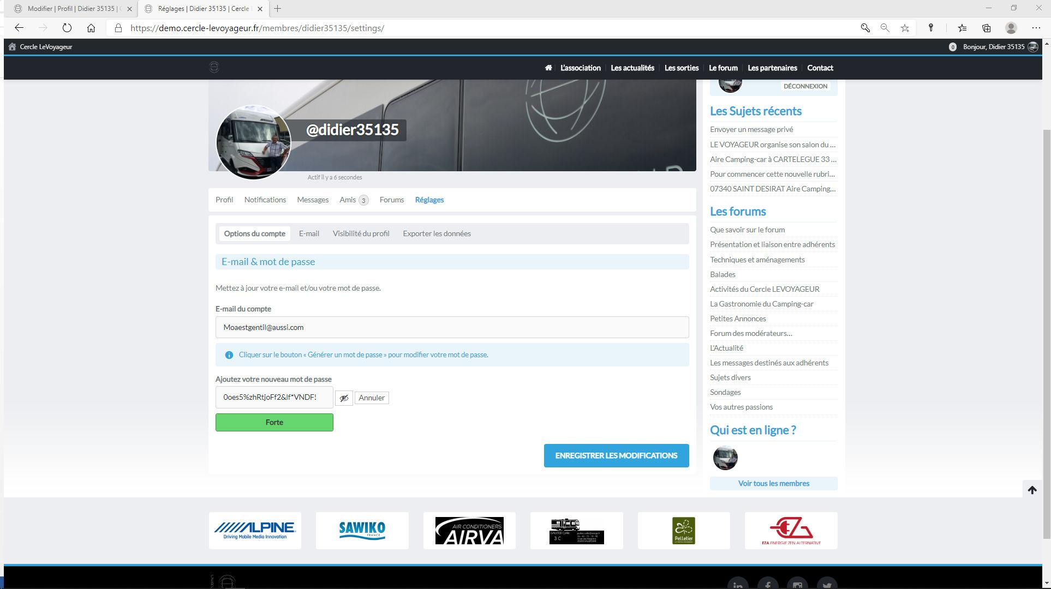Open the Amis tab

coord(354,200)
